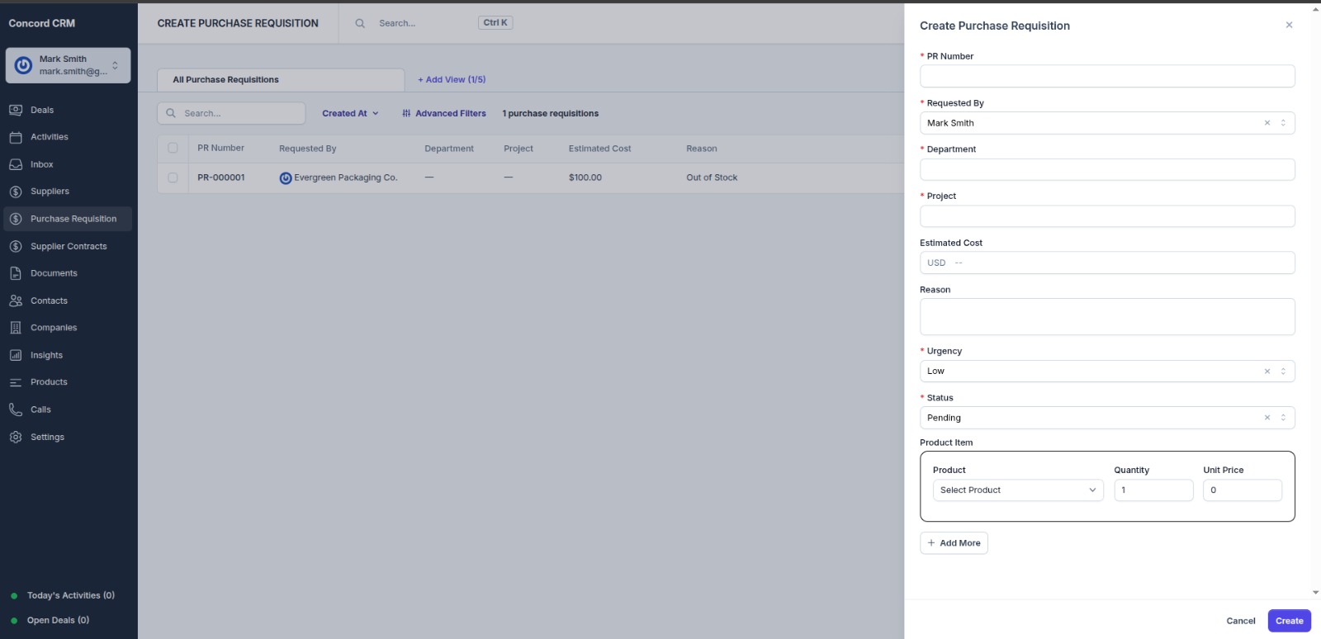Click the Calls phone icon
Image resolution: width=1321 pixels, height=639 pixels.
pos(16,409)
